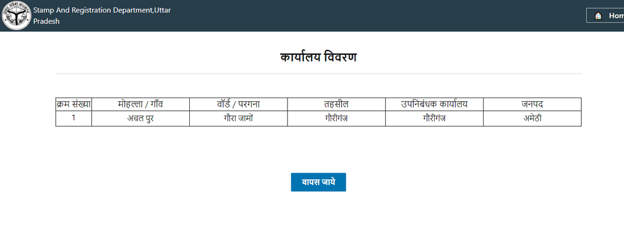Click the वापस जाये back button
The height and width of the screenshot is (251, 624).
click(x=318, y=182)
